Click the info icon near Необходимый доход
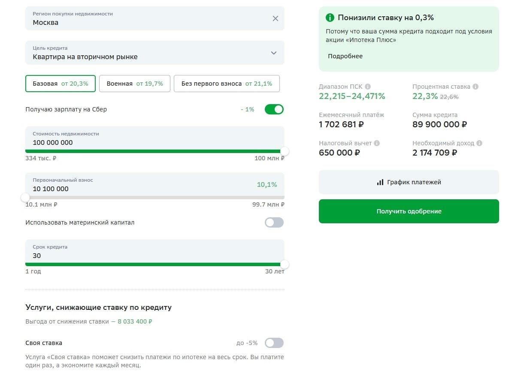The height and width of the screenshot is (375, 524). [479, 143]
